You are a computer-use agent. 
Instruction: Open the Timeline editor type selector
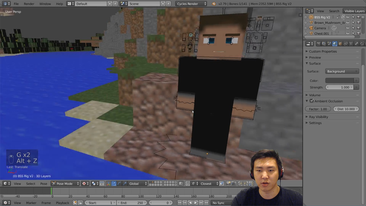tap(7, 203)
